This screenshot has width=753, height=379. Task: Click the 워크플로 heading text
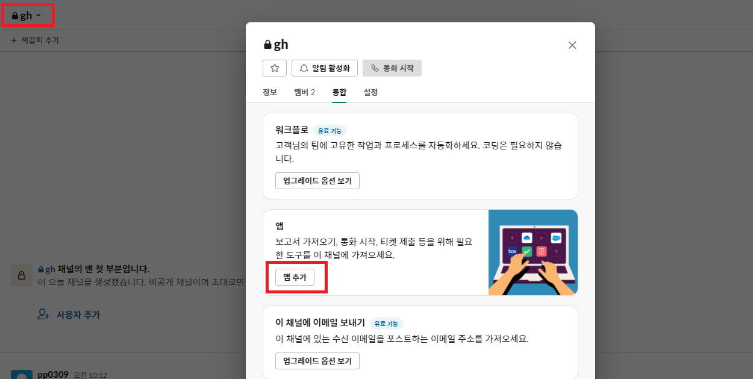pyautogui.click(x=292, y=130)
